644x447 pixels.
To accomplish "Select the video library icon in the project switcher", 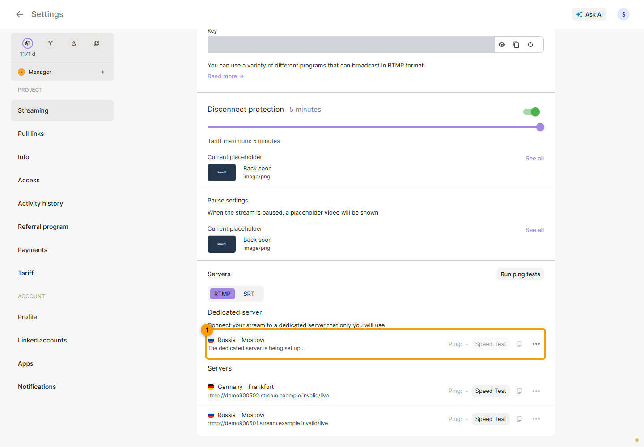I will (97, 43).
